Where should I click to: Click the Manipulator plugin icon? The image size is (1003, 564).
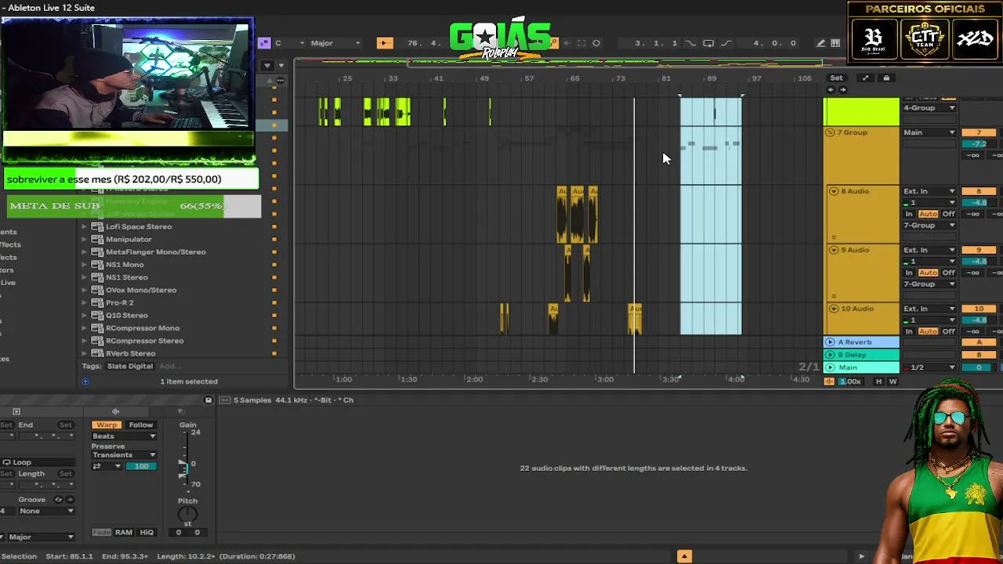[97, 239]
